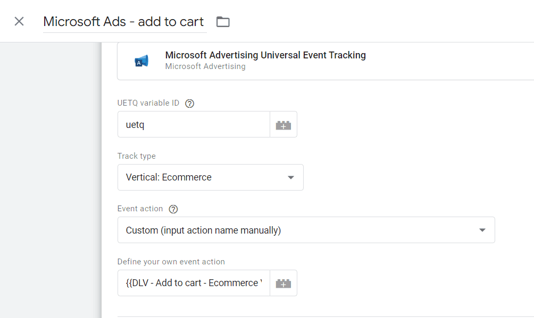Click the brick icon below Define your own event action
Image resolution: width=534 pixels, height=318 pixels.
point(283,282)
